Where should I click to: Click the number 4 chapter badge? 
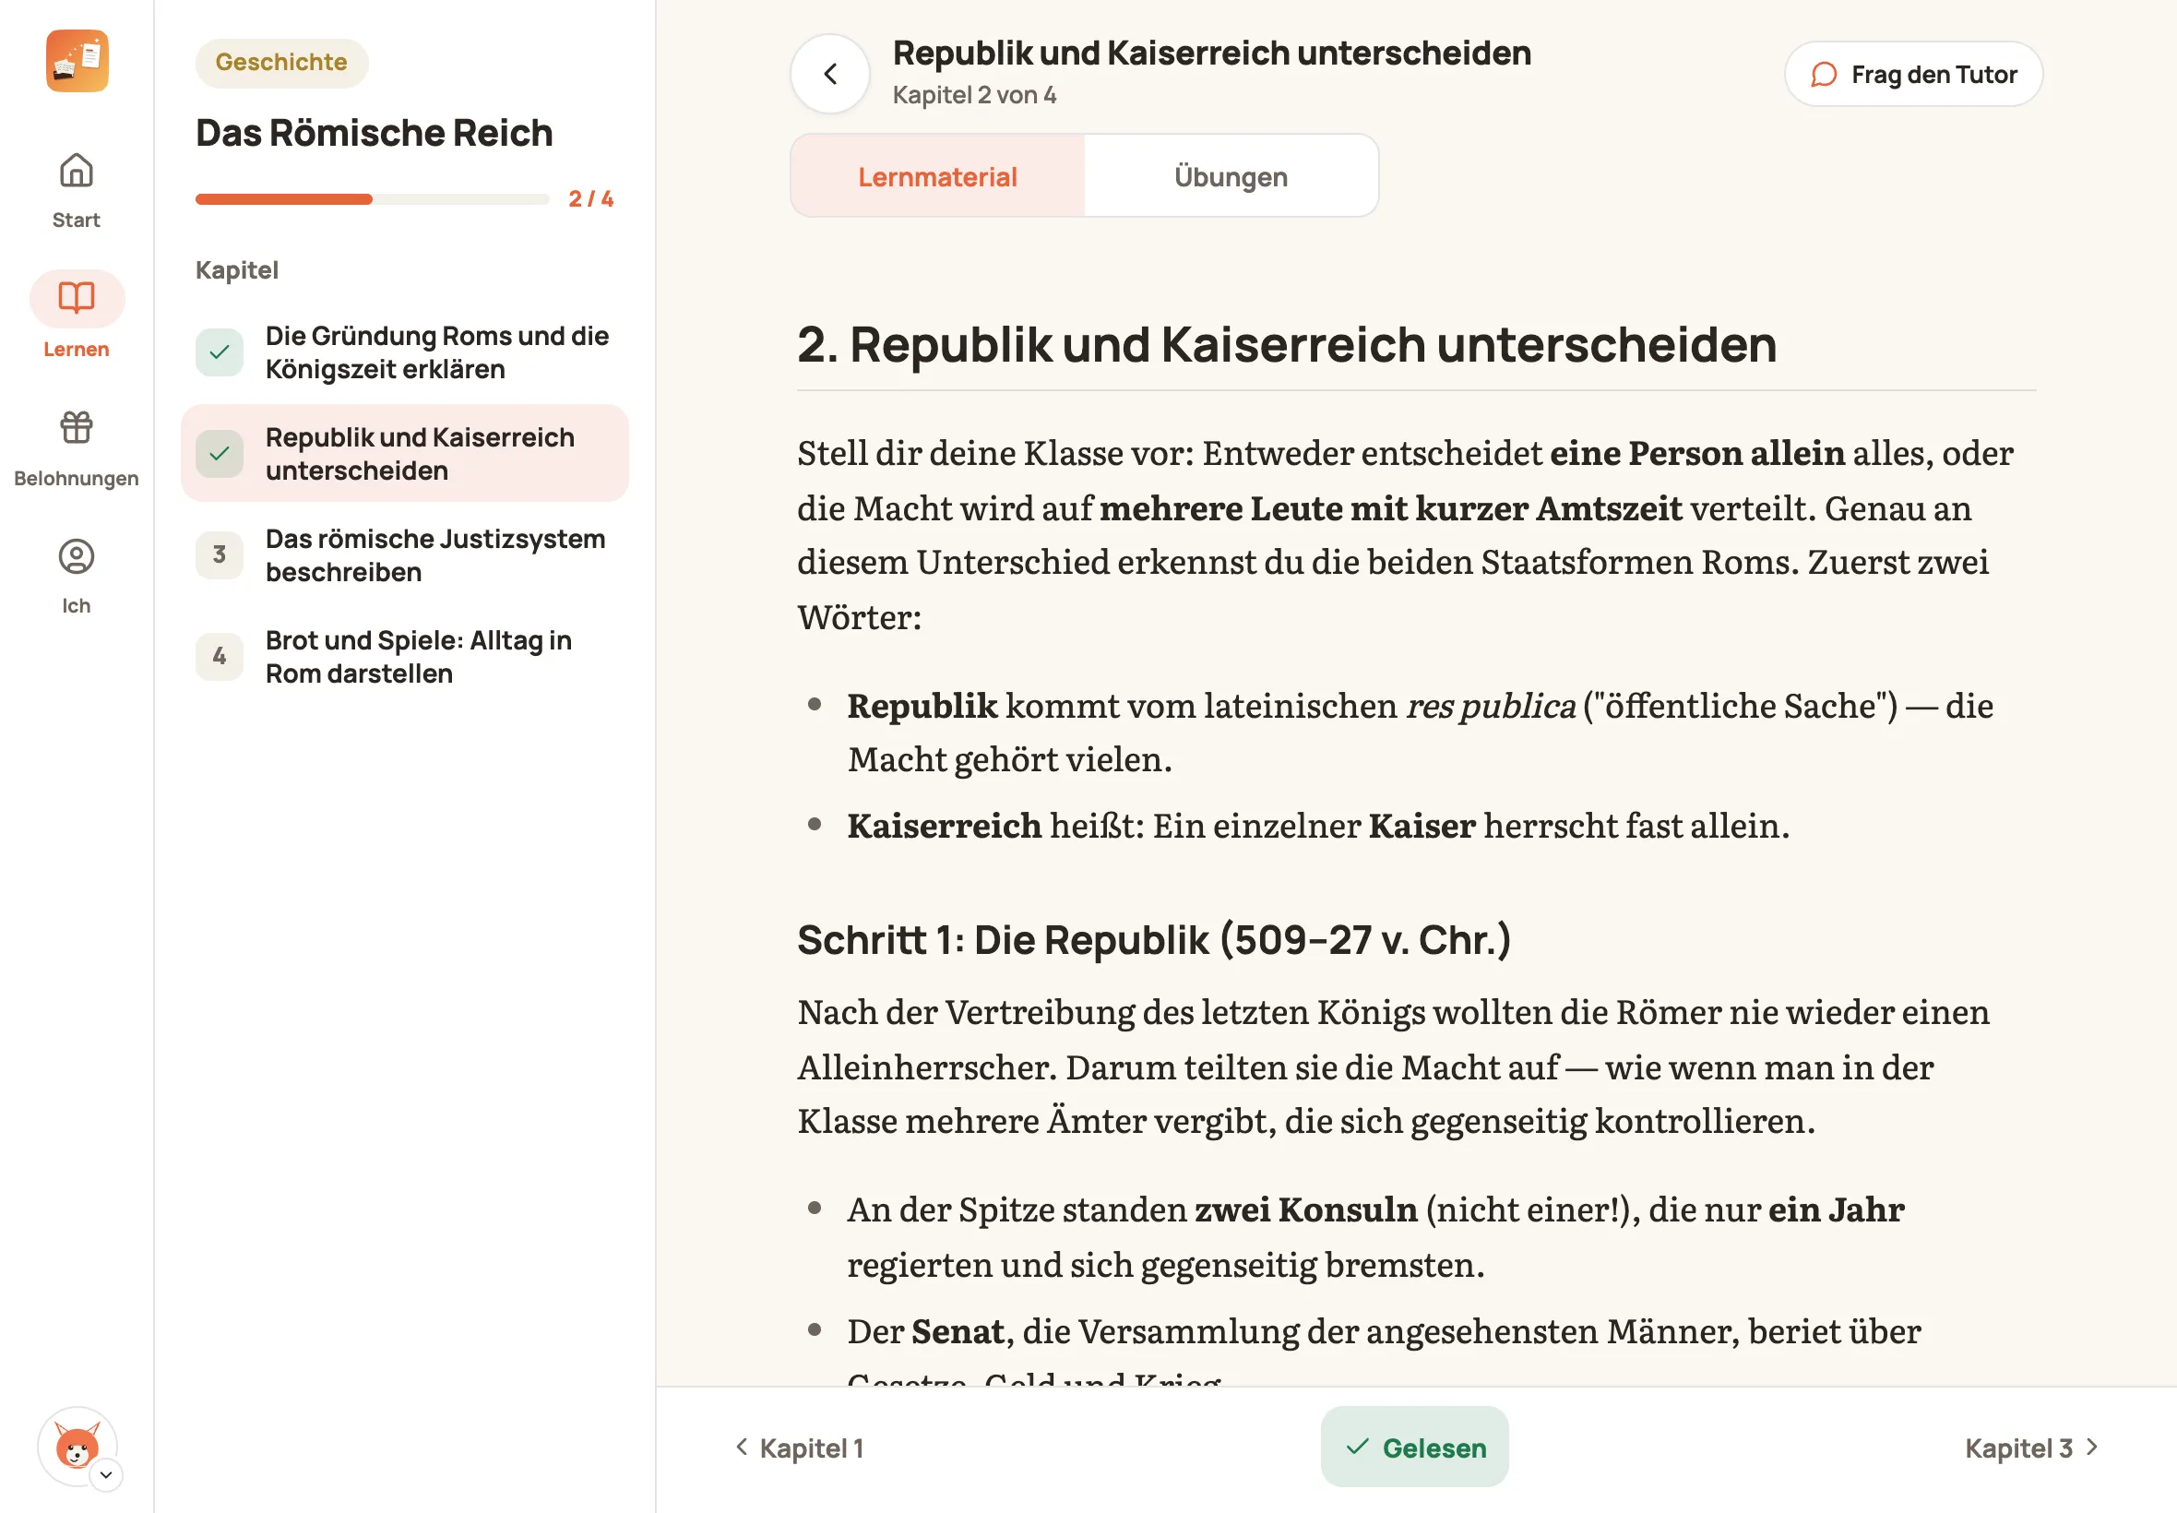(219, 656)
